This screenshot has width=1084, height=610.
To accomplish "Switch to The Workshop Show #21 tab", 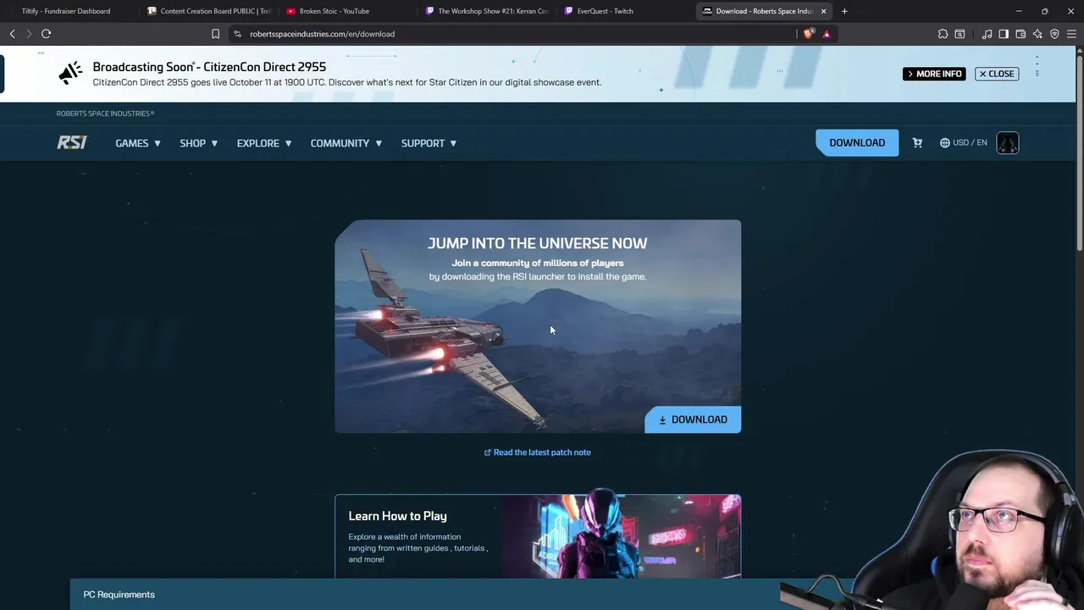I will tap(487, 11).
